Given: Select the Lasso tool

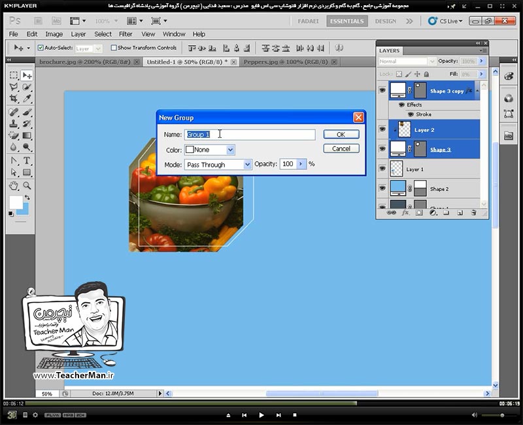Looking at the screenshot, I should [13, 87].
